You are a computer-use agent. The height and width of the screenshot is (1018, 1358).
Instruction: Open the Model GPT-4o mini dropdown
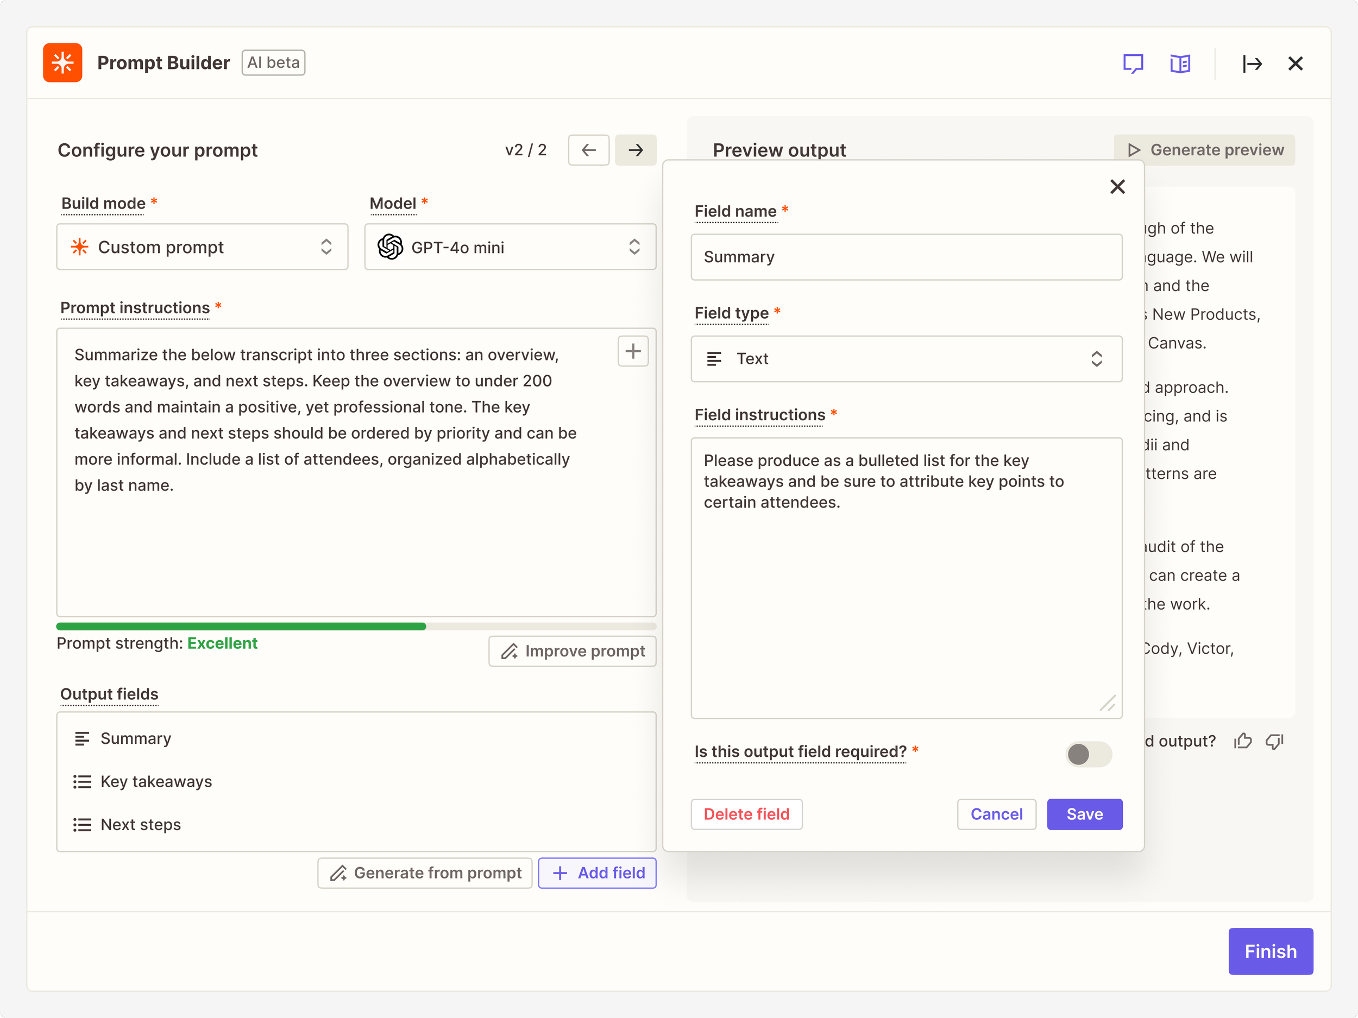510,247
